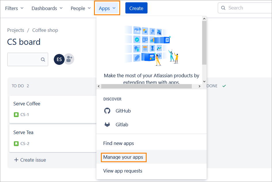Image resolution: width=272 pixels, height=182 pixels.
Task: Expand the People dropdown
Action: pyautogui.click(x=81, y=8)
